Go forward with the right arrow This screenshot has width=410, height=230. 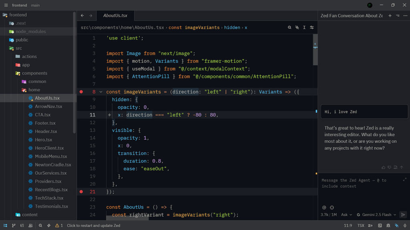coord(91,16)
